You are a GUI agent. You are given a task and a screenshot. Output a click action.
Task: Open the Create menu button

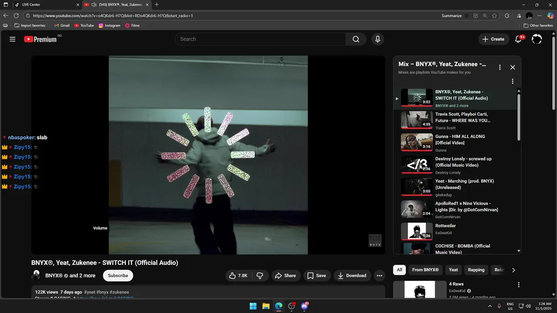point(493,39)
